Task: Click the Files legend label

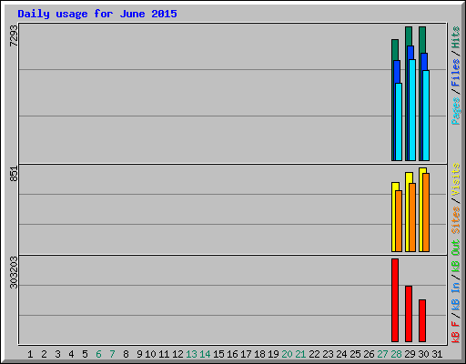Action: click(x=456, y=72)
